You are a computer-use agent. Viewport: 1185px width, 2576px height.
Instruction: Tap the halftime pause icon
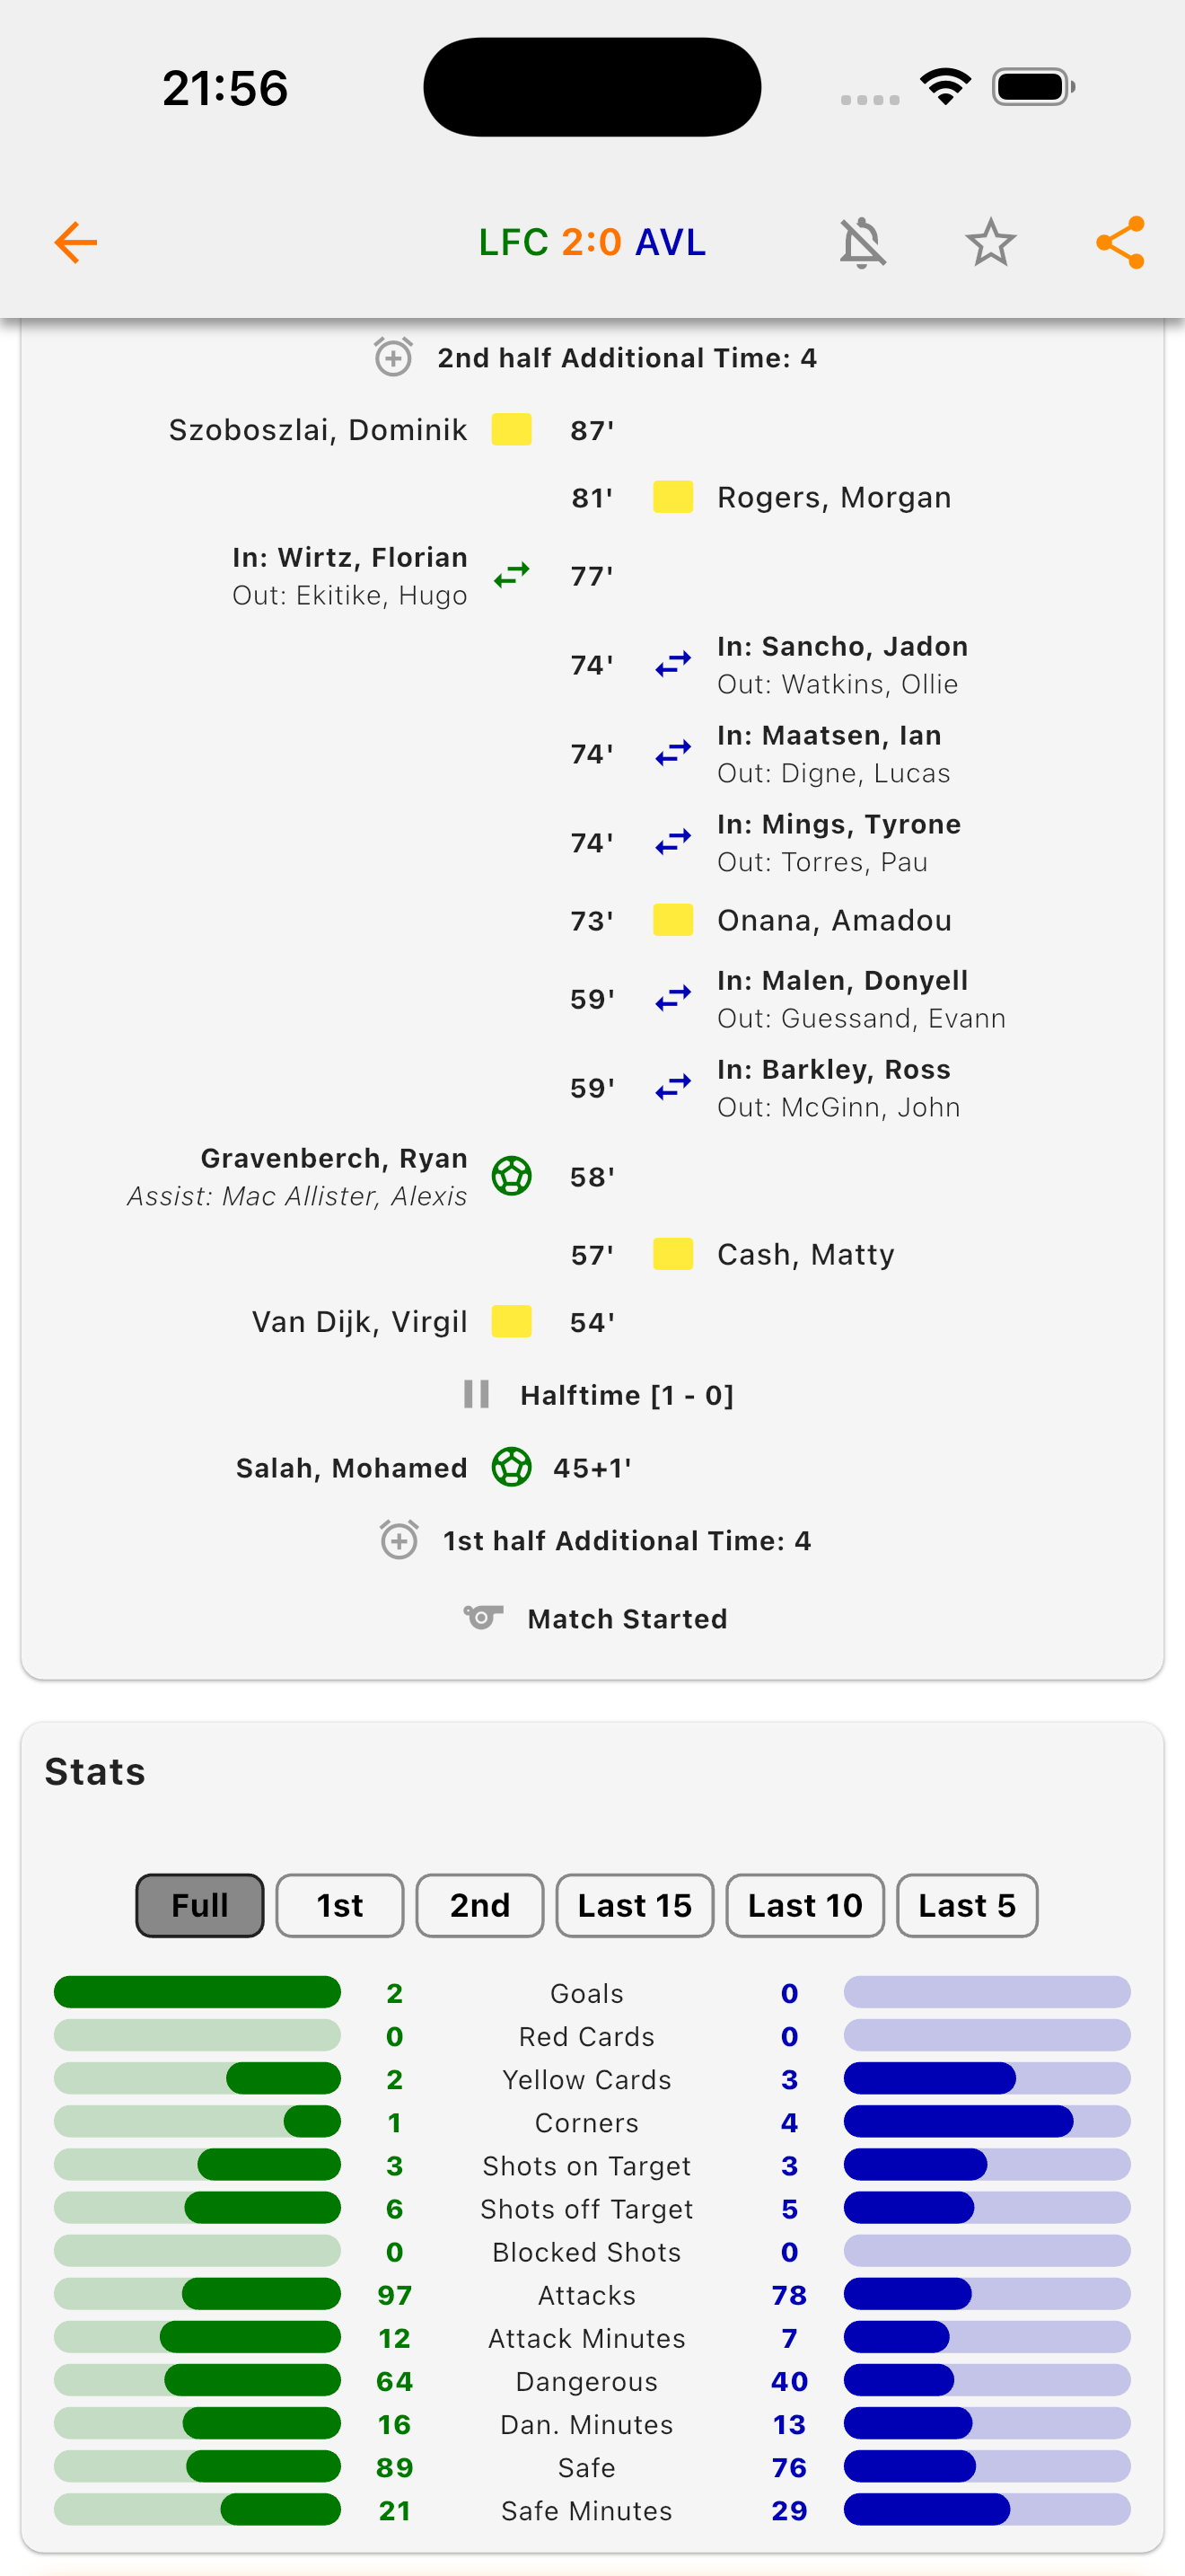[x=477, y=1394]
